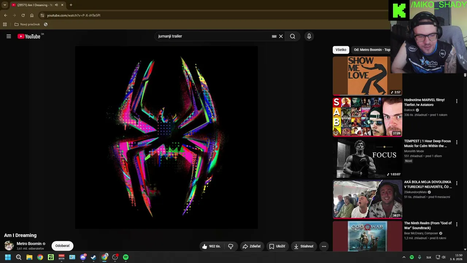Viewport: 467px width, 263px height.
Task: Focus the YouTube search field
Action: tap(214, 36)
